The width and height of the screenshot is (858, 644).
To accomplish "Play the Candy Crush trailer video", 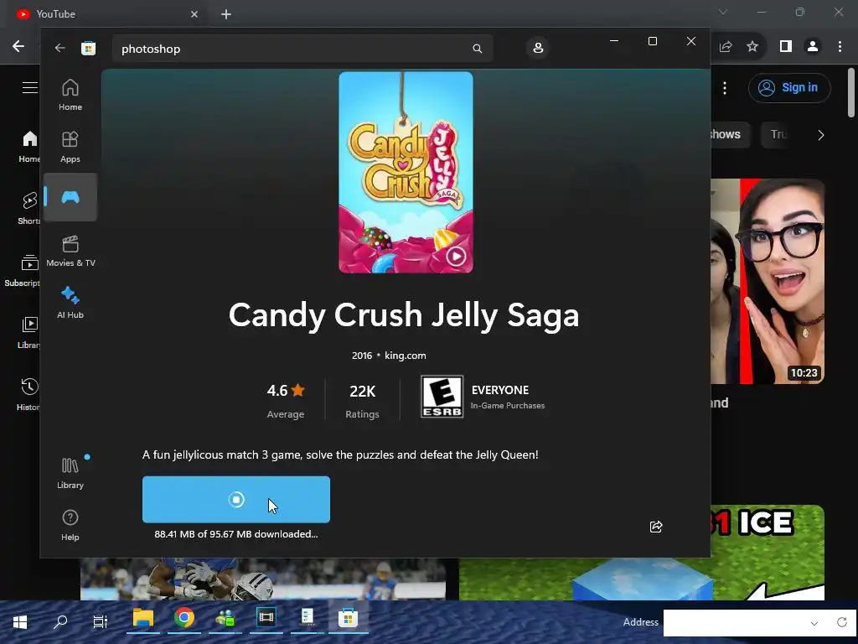I will [456, 256].
